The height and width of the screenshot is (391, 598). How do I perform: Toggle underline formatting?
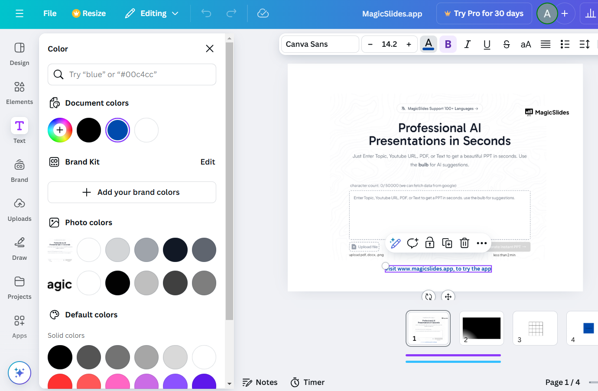(487, 44)
